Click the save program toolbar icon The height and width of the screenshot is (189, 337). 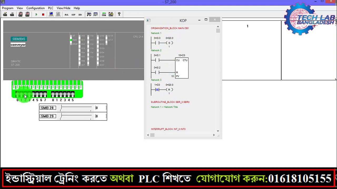click(12, 14)
